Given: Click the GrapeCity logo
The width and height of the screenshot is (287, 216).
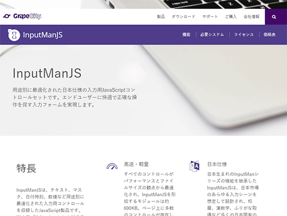Looking at the screenshot, I should pyautogui.click(x=22, y=16).
